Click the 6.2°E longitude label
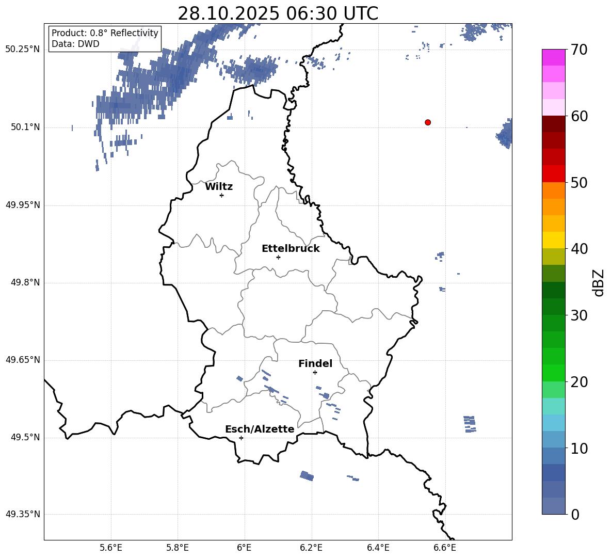 click(311, 548)
